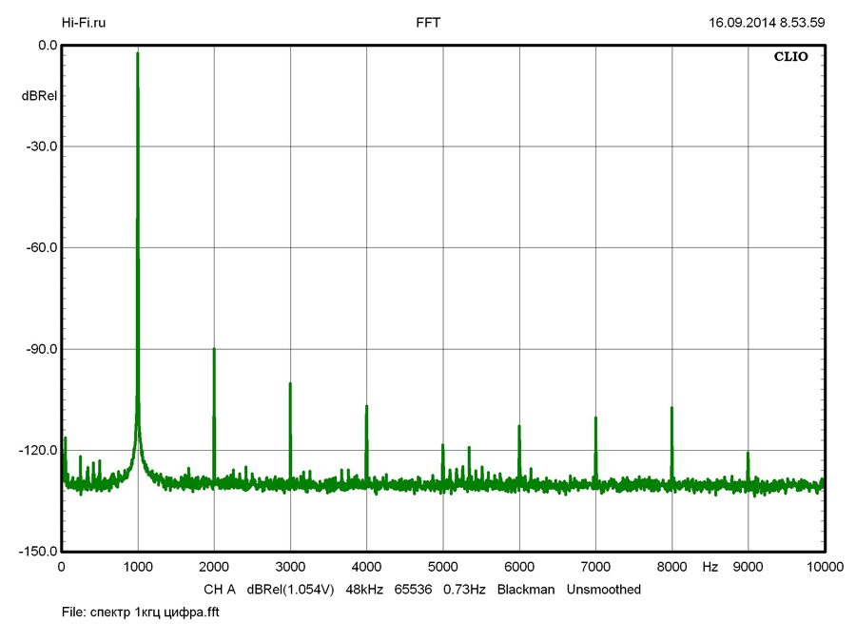The width and height of the screenshot is (856, 642).
Task: Click the 48kHz sample rate label
Action: 364,590
